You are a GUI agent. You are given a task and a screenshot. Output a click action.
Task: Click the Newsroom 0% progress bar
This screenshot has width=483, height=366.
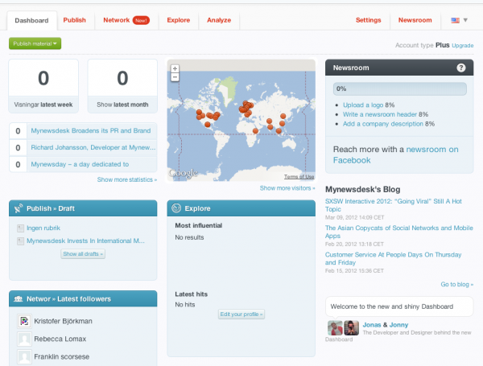400,89
